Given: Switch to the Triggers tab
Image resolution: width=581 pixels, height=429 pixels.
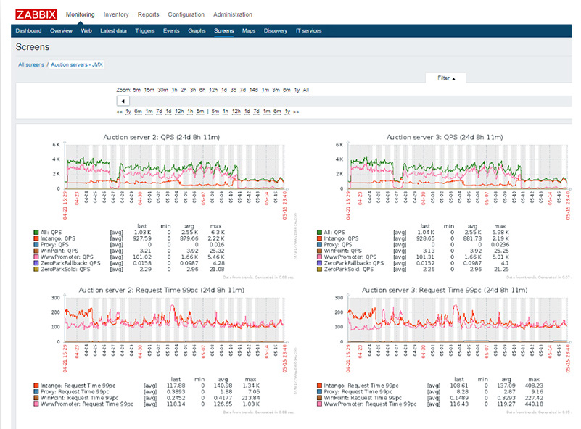Looking at the screenshot, I should point(144,31).
